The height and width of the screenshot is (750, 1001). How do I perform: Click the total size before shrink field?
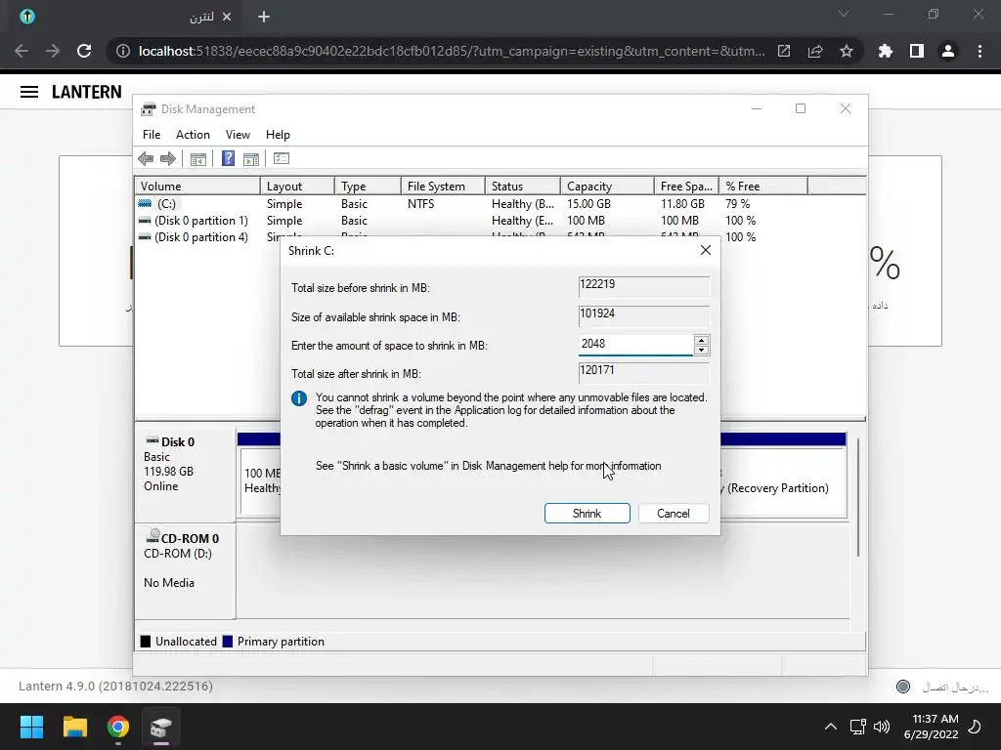[x=643, y=286]
